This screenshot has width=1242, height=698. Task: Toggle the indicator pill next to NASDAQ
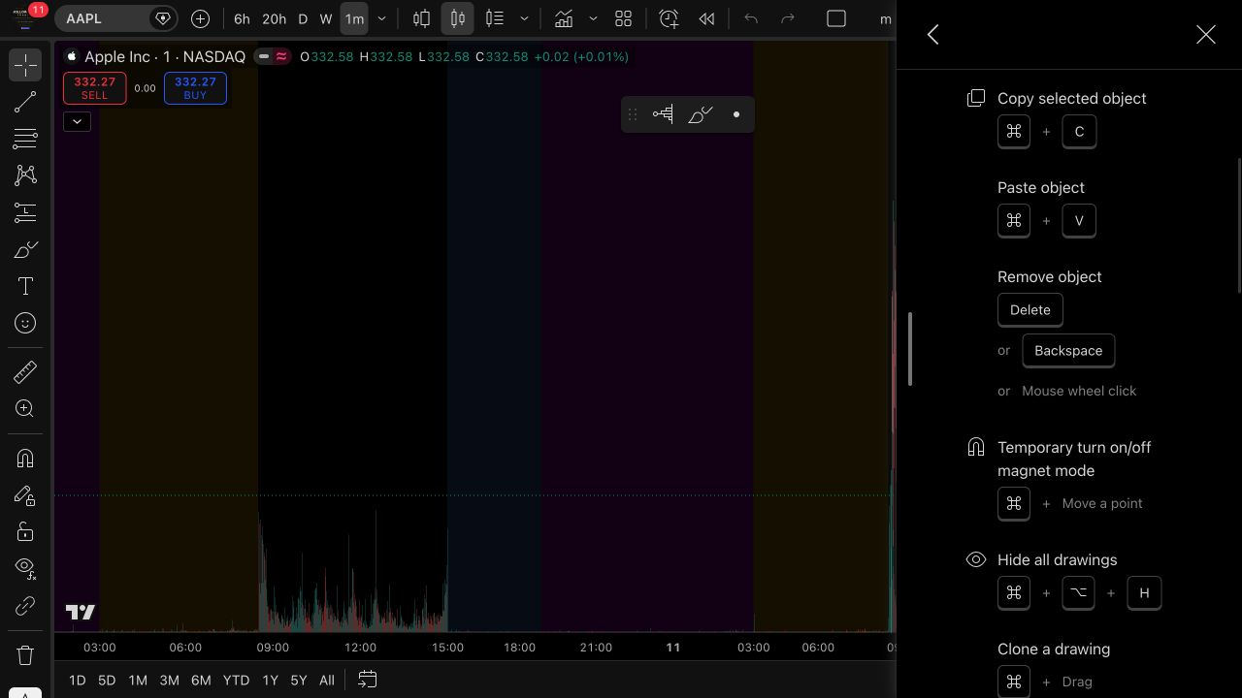point(273,57)
